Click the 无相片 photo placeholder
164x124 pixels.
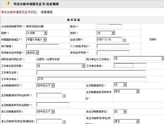153,39
